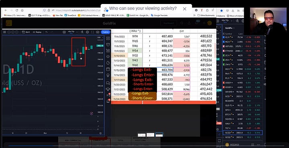Select the -7,336 Diff cell
This screenshot has height=148, width=289.
181,55
